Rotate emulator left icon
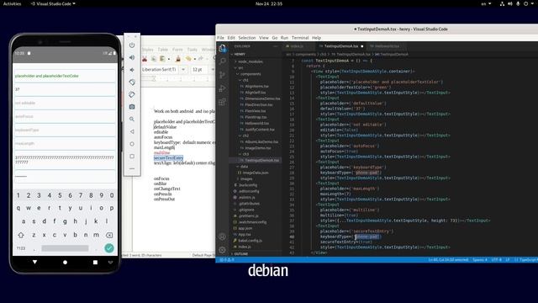 (132, 82)
